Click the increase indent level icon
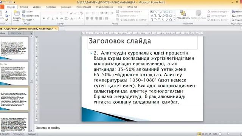 click(x=106, y=13)
